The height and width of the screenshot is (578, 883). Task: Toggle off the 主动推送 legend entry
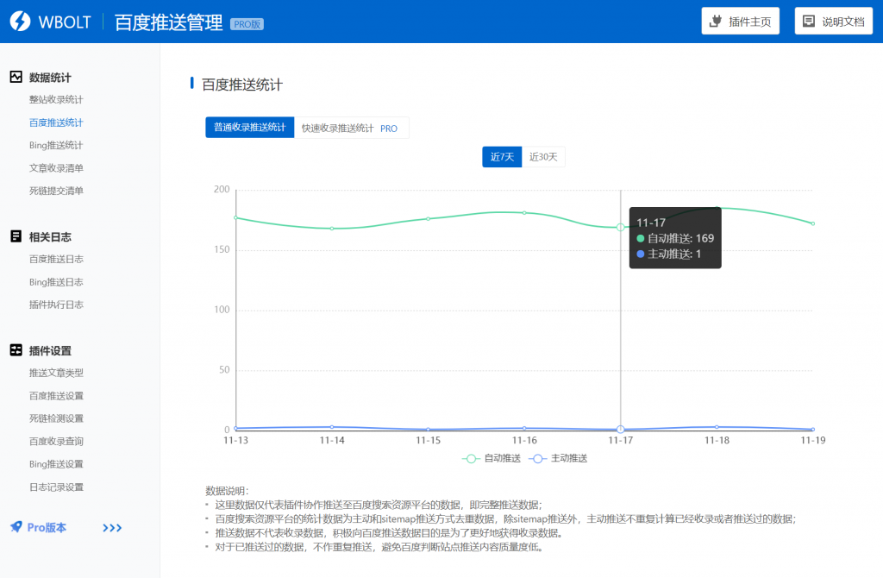(x=570, y=458)
